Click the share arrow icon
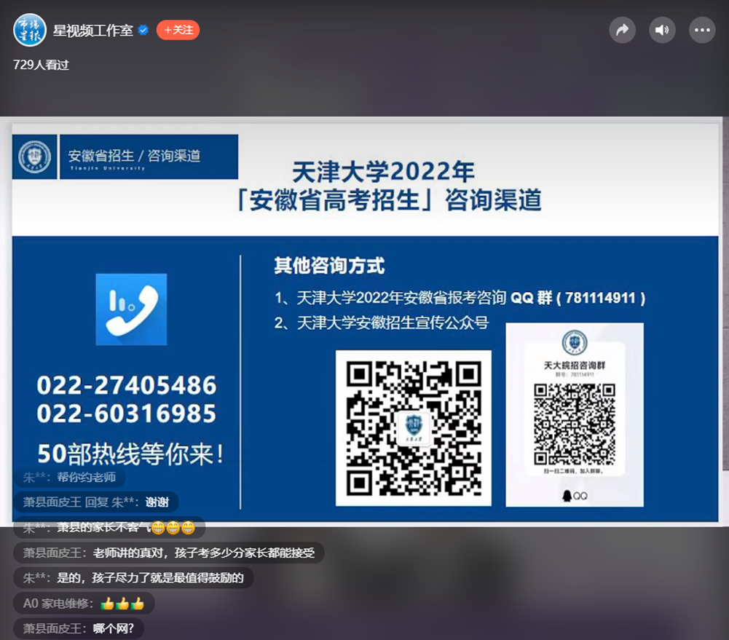729x640 pixels. click(622, 30)
